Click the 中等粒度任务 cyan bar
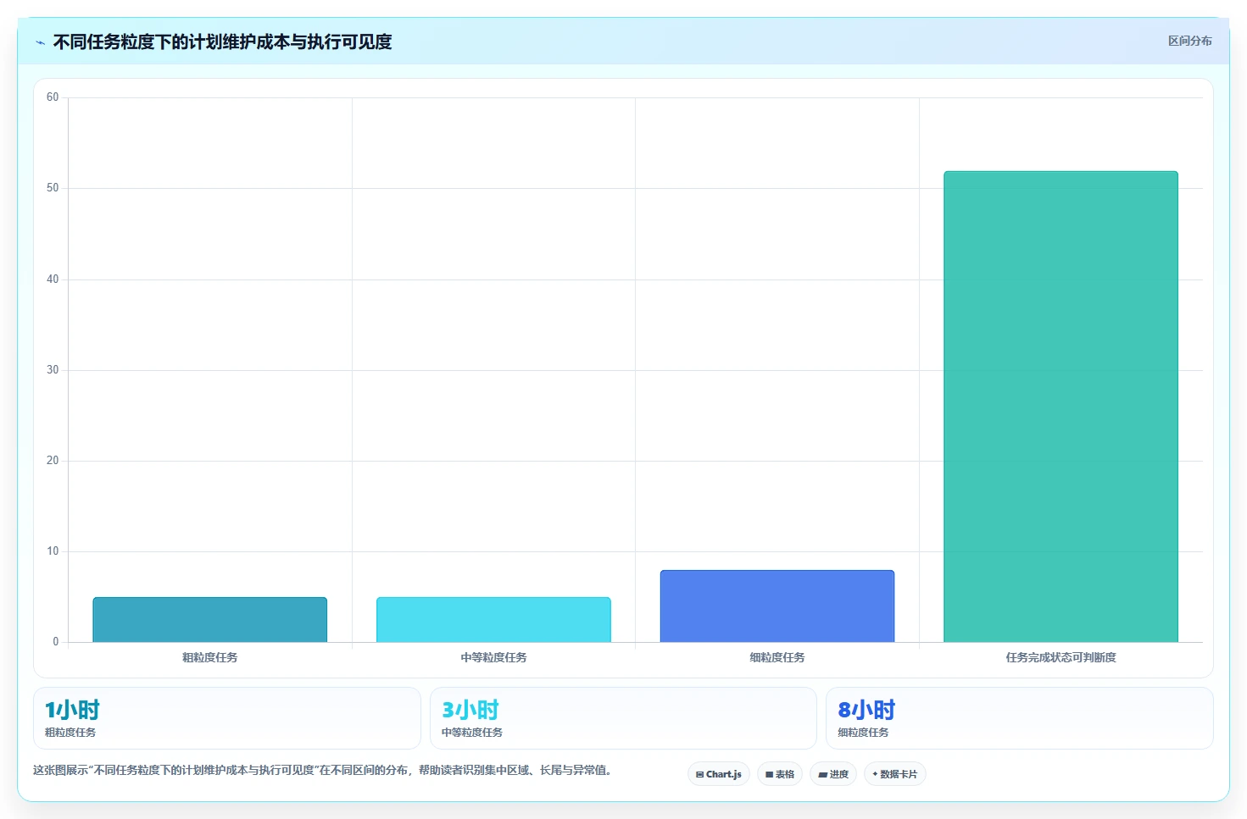Image resolution: width=1247 pixels, height=819 pixels. coord(493,620)
